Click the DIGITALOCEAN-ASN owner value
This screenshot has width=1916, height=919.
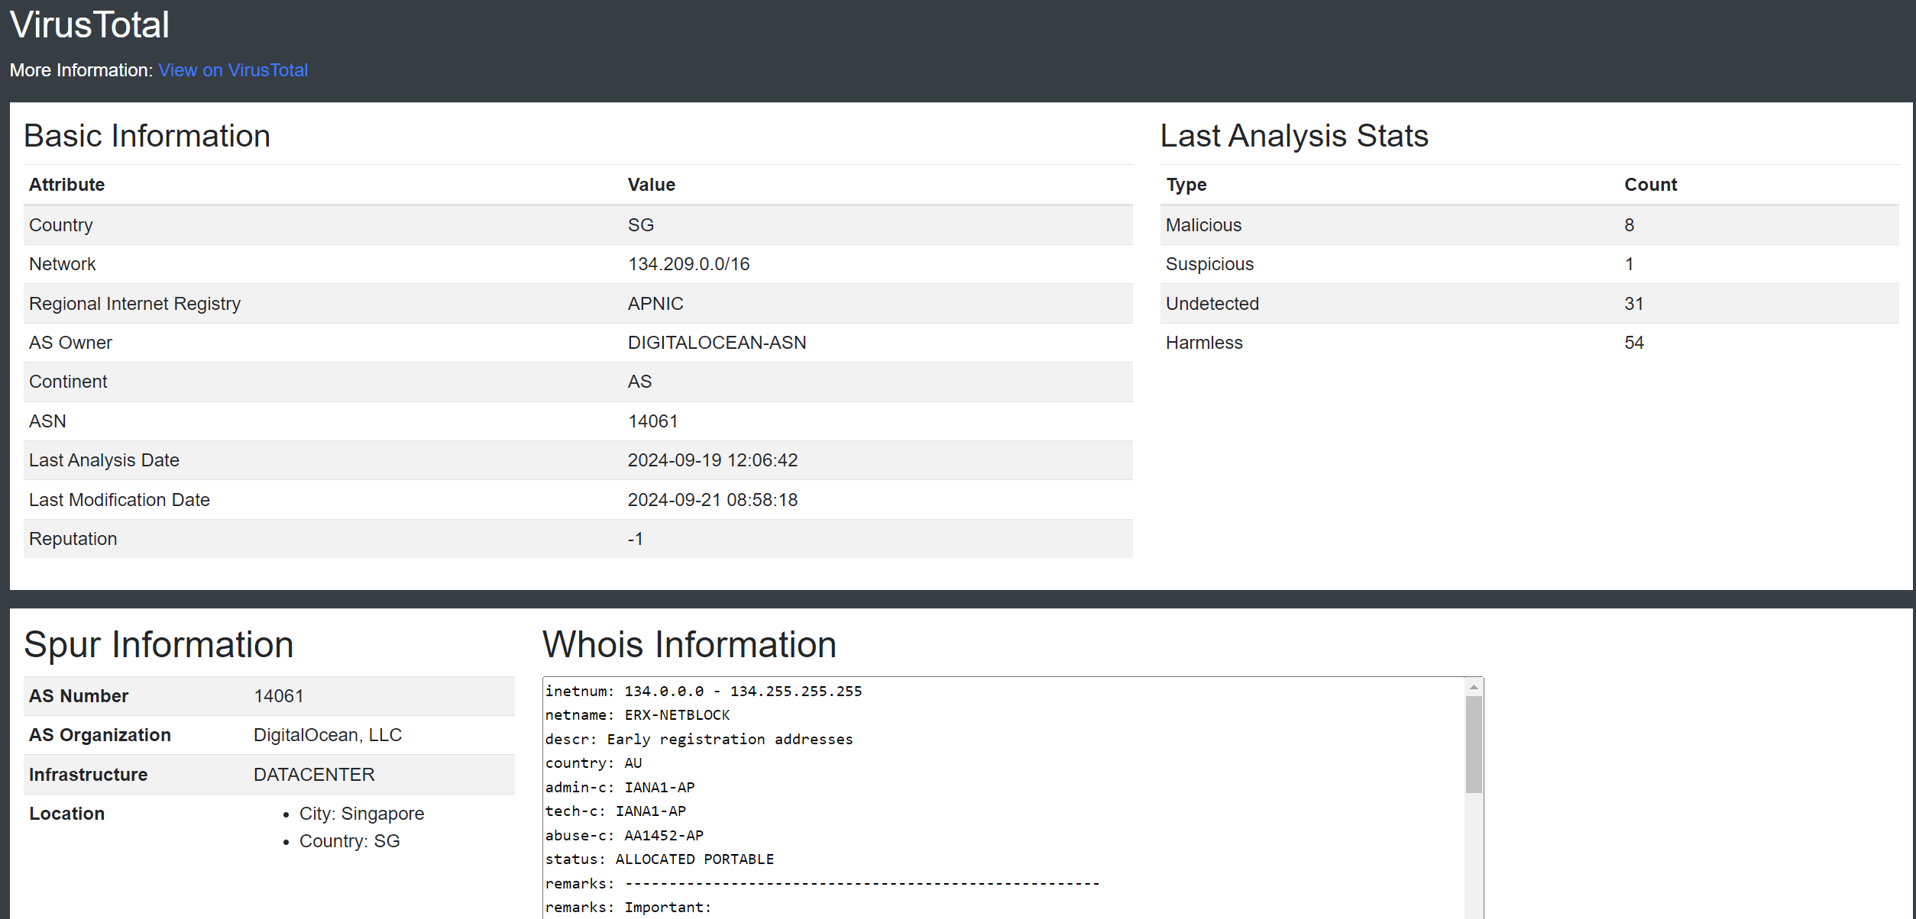click(x=717, y=343)
